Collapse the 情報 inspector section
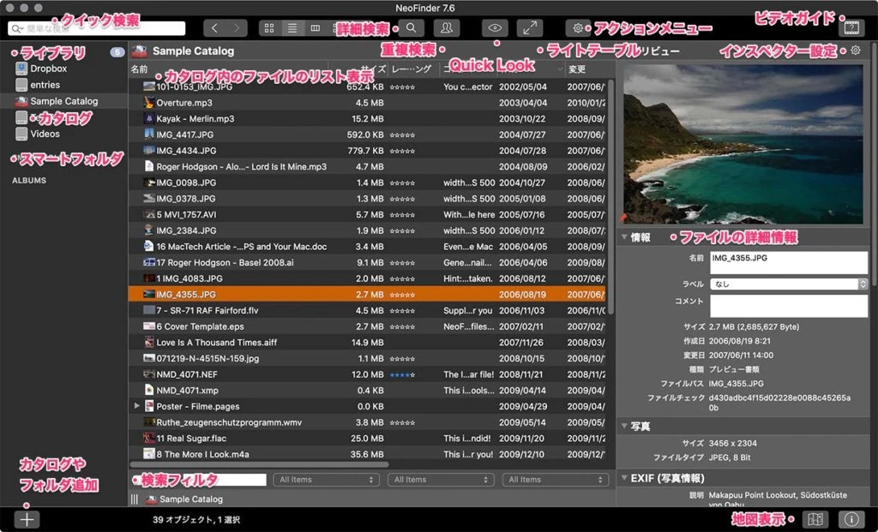 [x=624, y=237]
